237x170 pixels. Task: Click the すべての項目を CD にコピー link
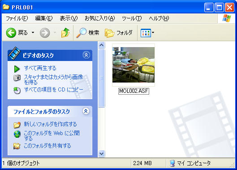coord(53,90)
